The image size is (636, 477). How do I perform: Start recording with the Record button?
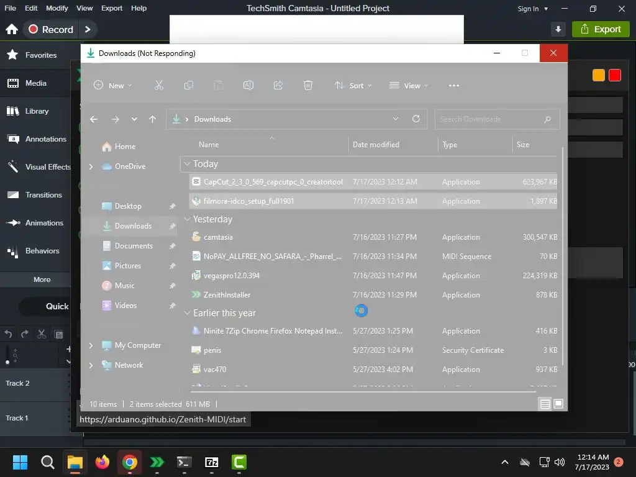[x=51, y=29]
